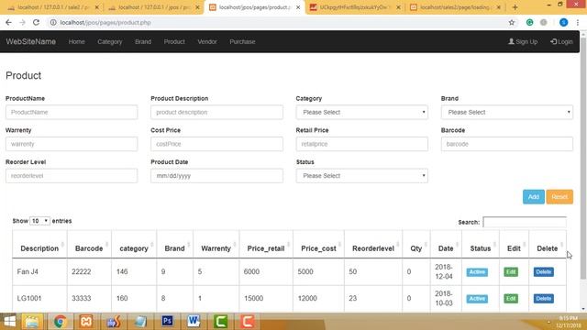Click Sign Up link

(523, 41)
